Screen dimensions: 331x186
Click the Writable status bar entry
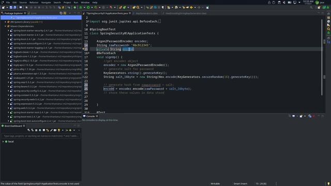click(x=215, y=184)
